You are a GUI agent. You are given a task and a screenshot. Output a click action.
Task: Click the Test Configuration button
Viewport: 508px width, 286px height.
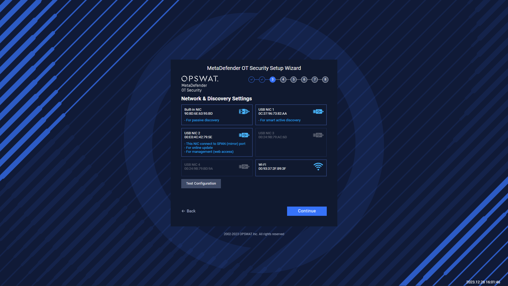pos(201,184)
